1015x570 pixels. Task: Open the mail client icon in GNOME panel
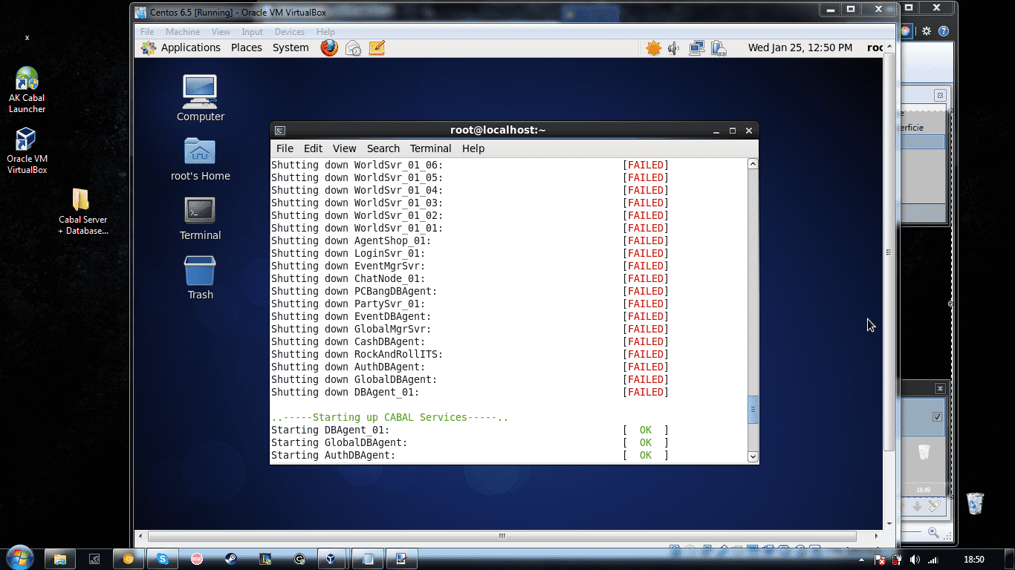pos(354,47)
